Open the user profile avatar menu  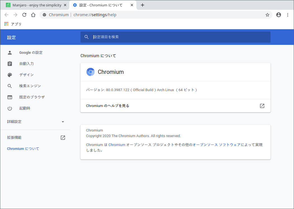[x=279, y=15]
